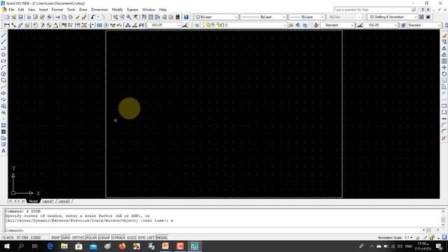The width and height of the screenshot is (448, 252).
Task: Toggle MODEL space button in status bar
Action: pyautogui.click(x=162, y=238)
